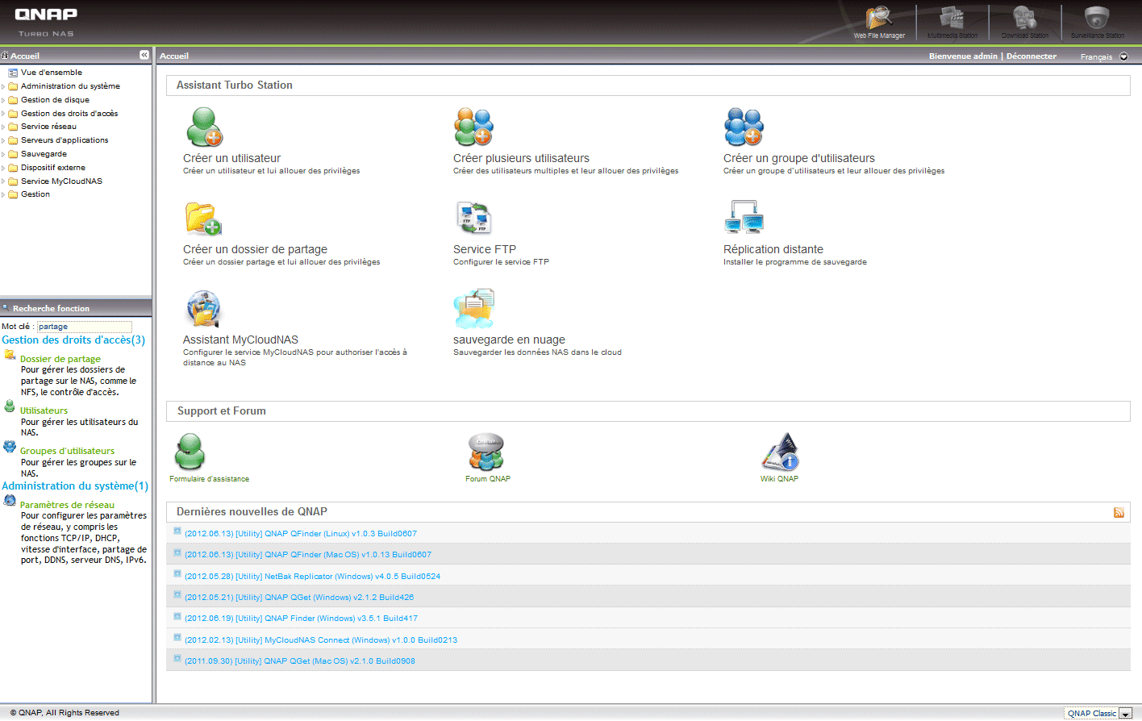Click Bienvenue admin text
This screenshot has height=721, width=1142.
pyautogui.click(x=963, y=56)
